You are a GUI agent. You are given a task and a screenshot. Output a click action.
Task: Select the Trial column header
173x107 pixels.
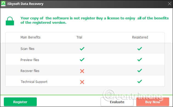click(x=79, y=37)
